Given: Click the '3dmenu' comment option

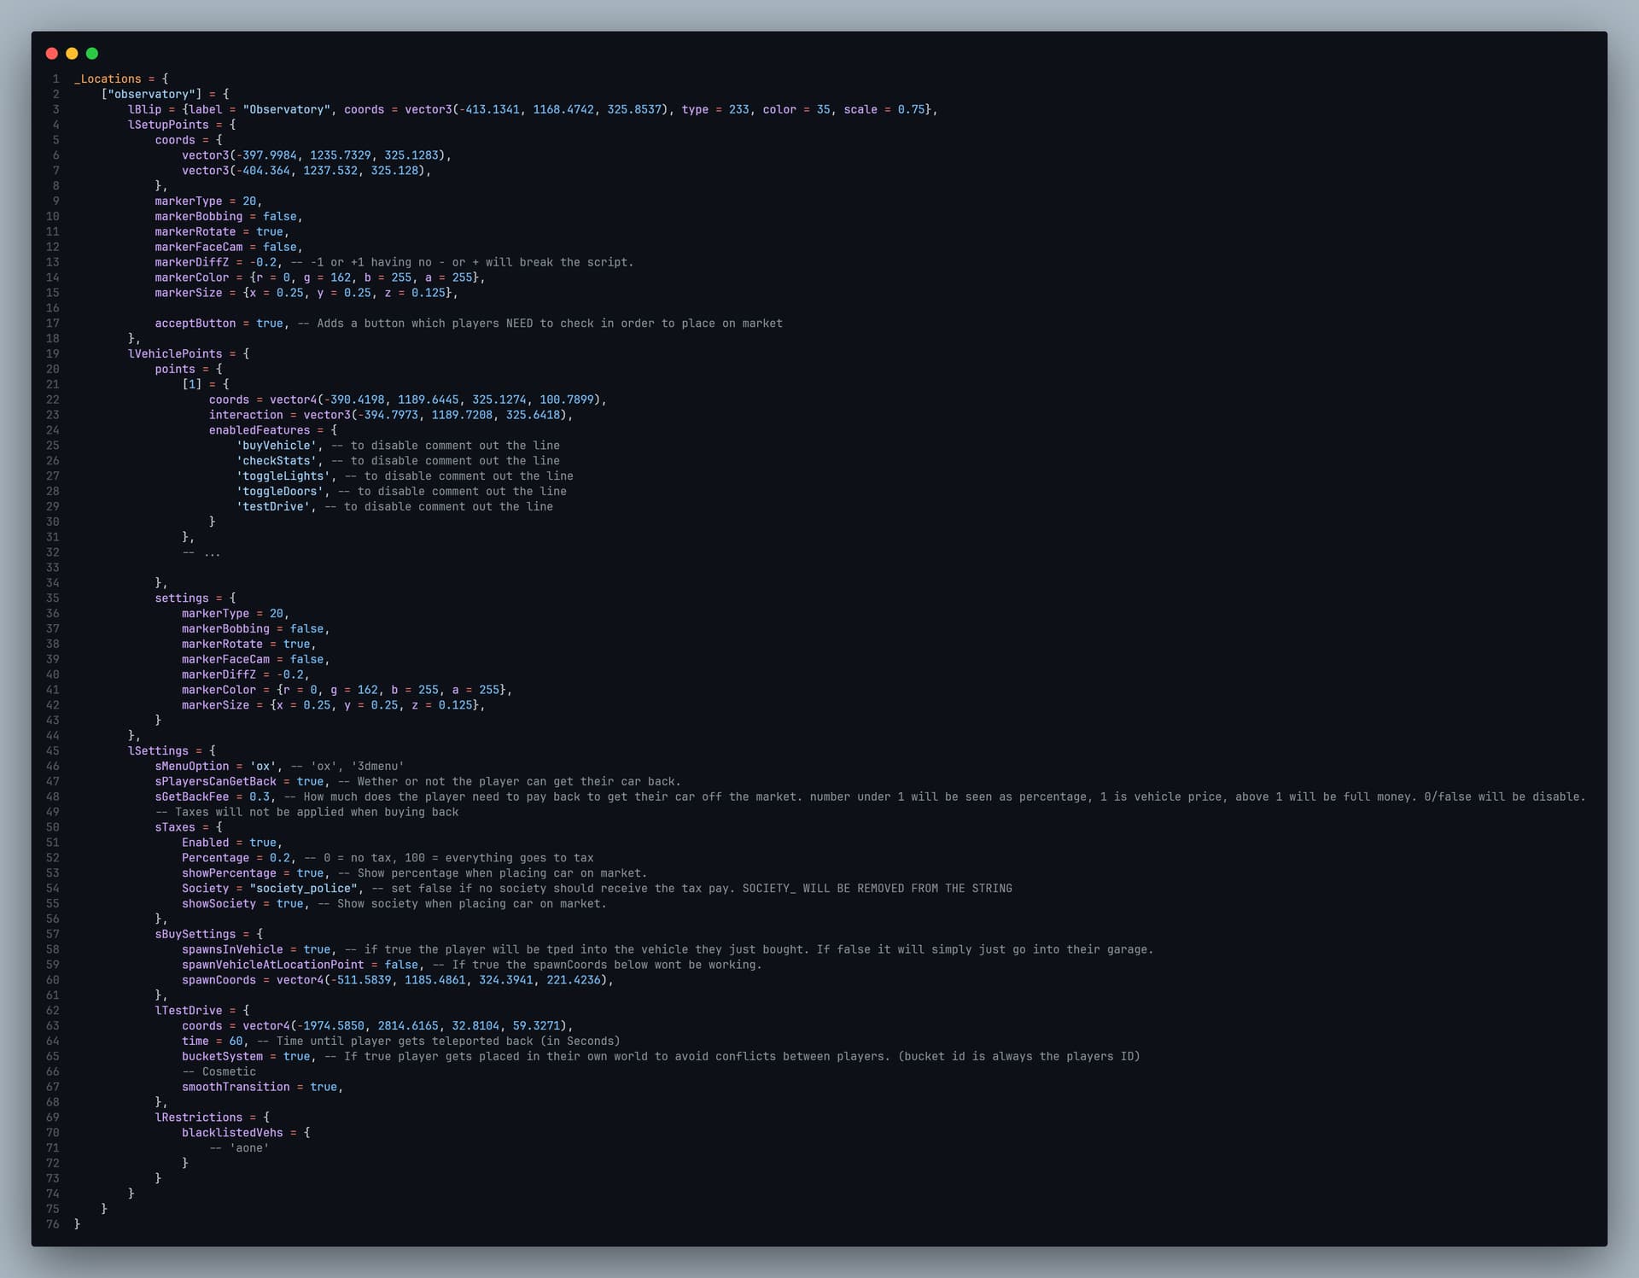Looking at the screenshot, I should click(378, 767).
